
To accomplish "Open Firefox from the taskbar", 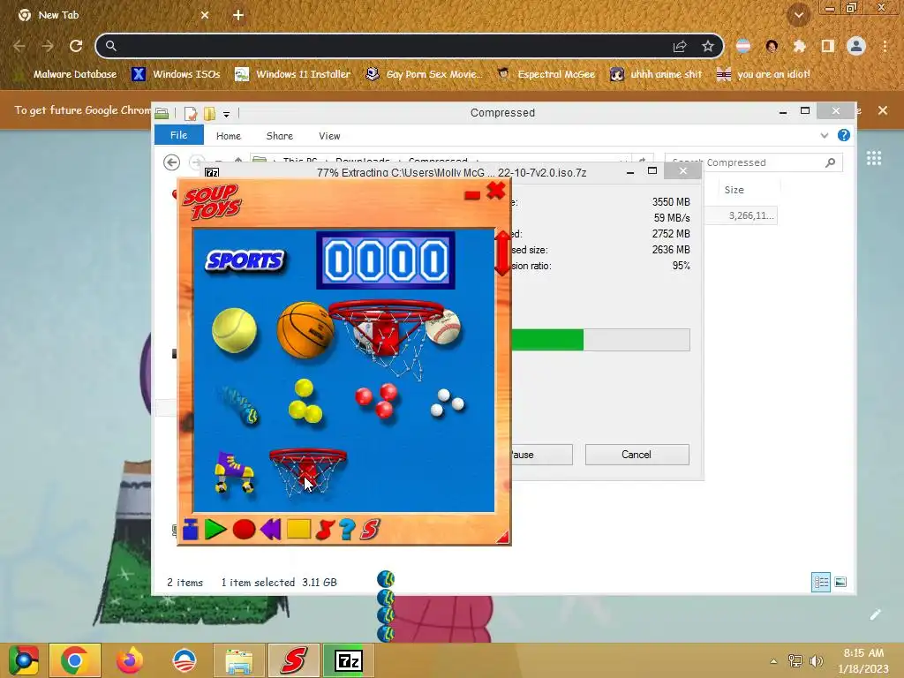I will [x=129, y=660].
